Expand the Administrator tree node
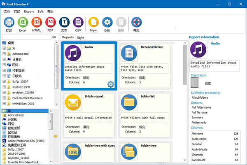The height and width of the screenshot is (165, 247). tap(4, 53)
